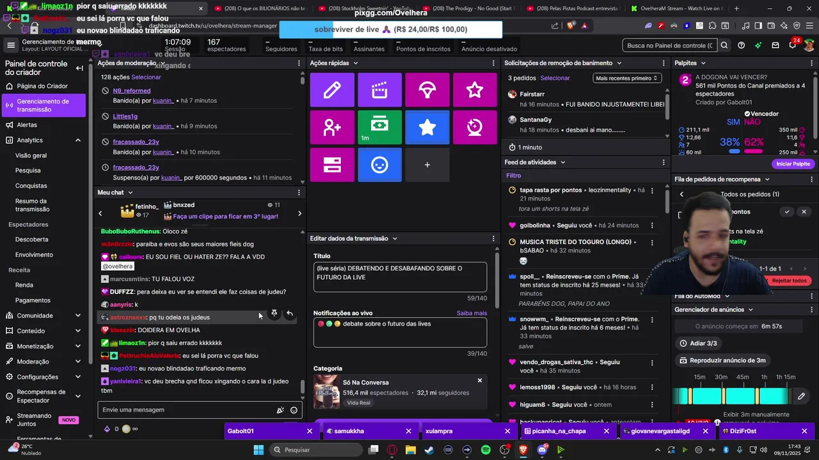
Task: Open the emote picker in chat input
Action: point(294,410)
